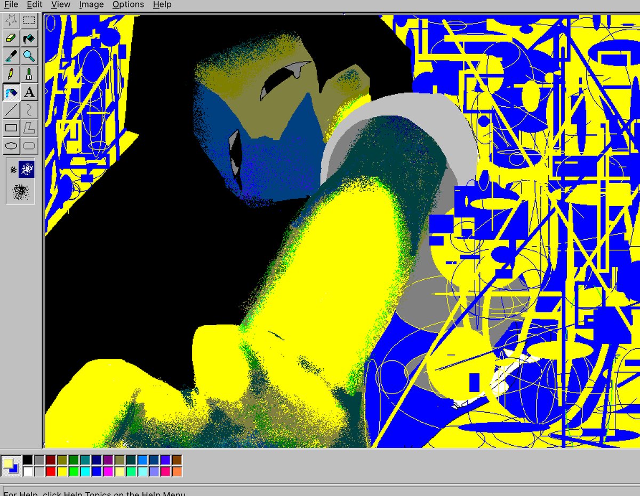The width and height of the screenshot is (640, 496).
Task: Pick the dark green swatch
Action: pyautogui.click(x=74, y=460)
